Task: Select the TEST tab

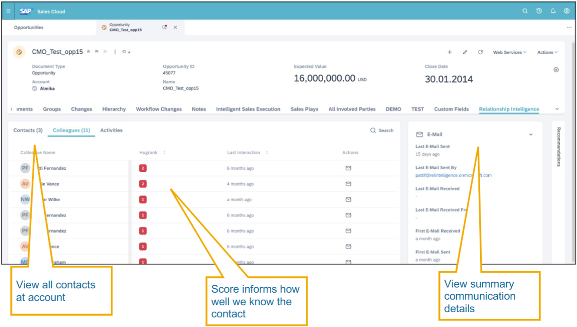Action: [418, 109]
